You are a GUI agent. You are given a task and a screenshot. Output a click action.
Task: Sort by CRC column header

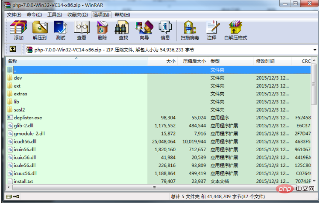(301, 61)
